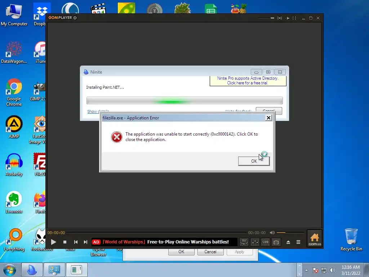Open GOM Player settings gear icon

[75, 18]
